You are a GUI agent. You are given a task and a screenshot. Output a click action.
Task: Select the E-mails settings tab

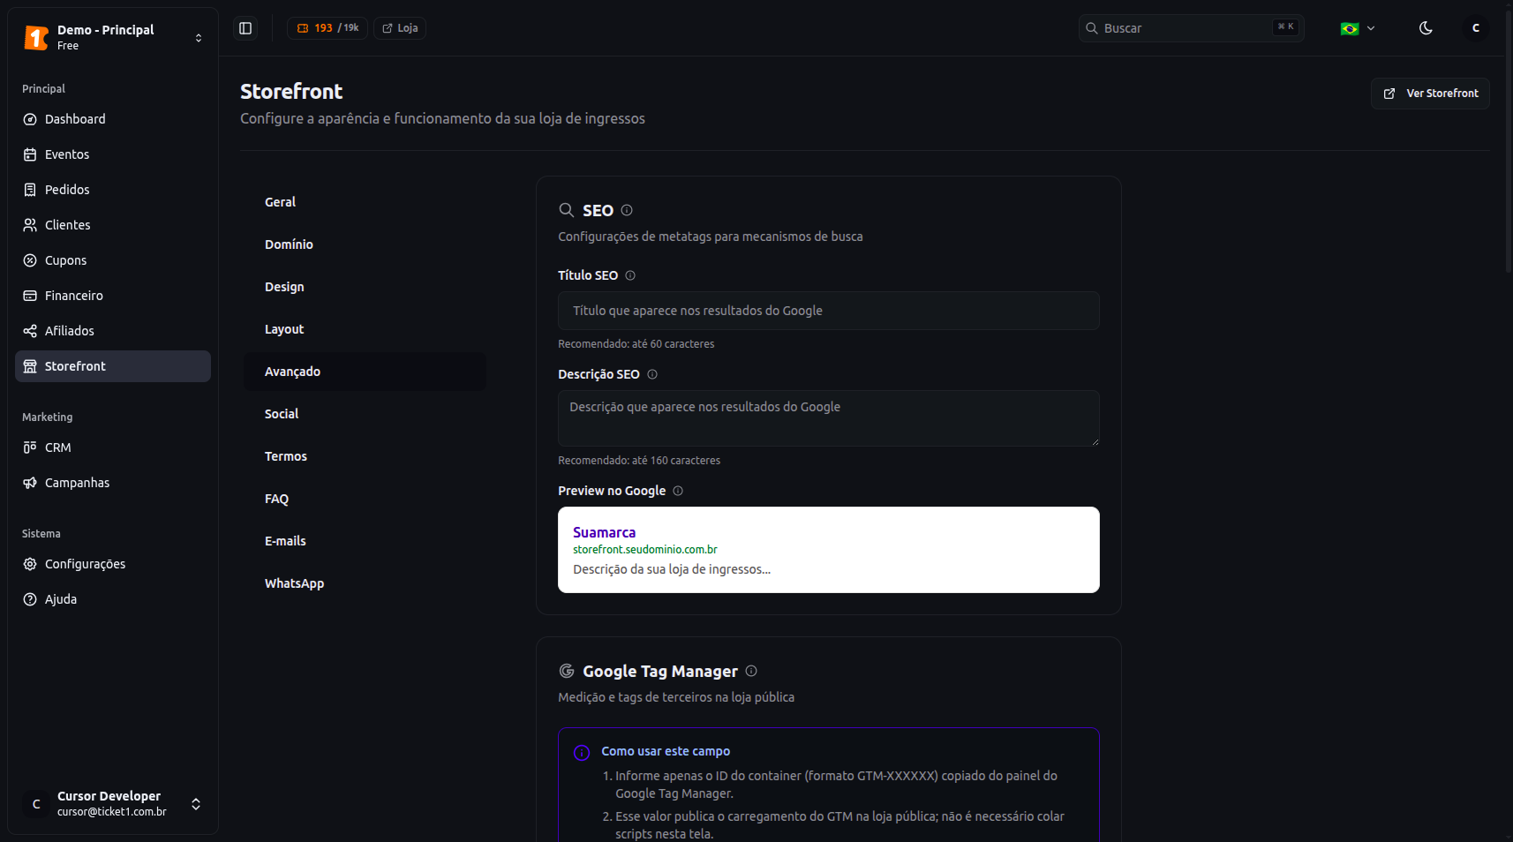click(365, 541)
